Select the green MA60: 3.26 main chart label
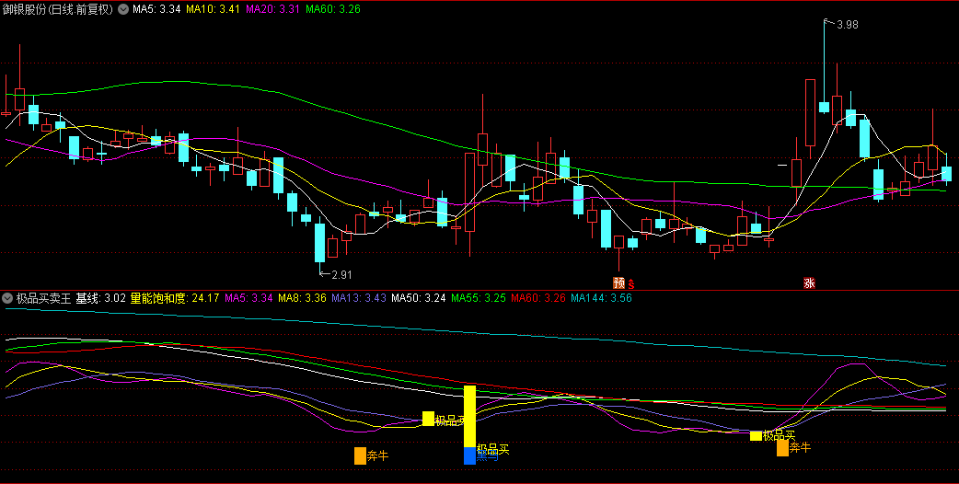The height and width of the screenshot is (484, 959). click(333, 10)
